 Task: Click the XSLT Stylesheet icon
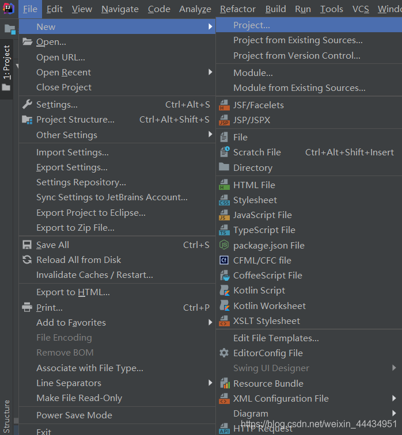(x=224, y=320)
